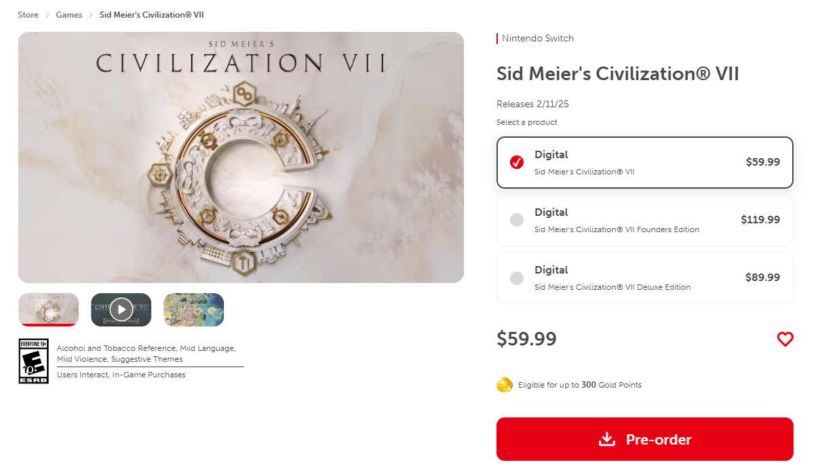The height and width of the screenshot is (469, 820).
Task: Click the chevron between Store and Games
Action: point(47,15)
